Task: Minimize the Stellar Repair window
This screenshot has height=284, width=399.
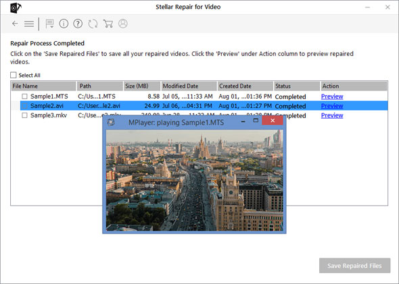Action: (367, 7)
